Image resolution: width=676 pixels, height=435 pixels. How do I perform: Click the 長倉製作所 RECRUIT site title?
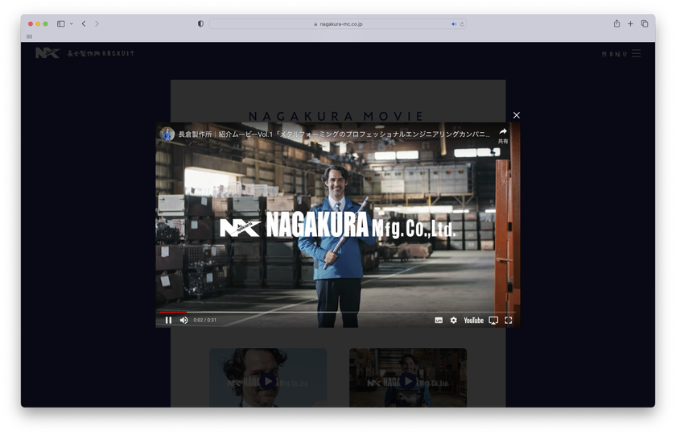101,53
